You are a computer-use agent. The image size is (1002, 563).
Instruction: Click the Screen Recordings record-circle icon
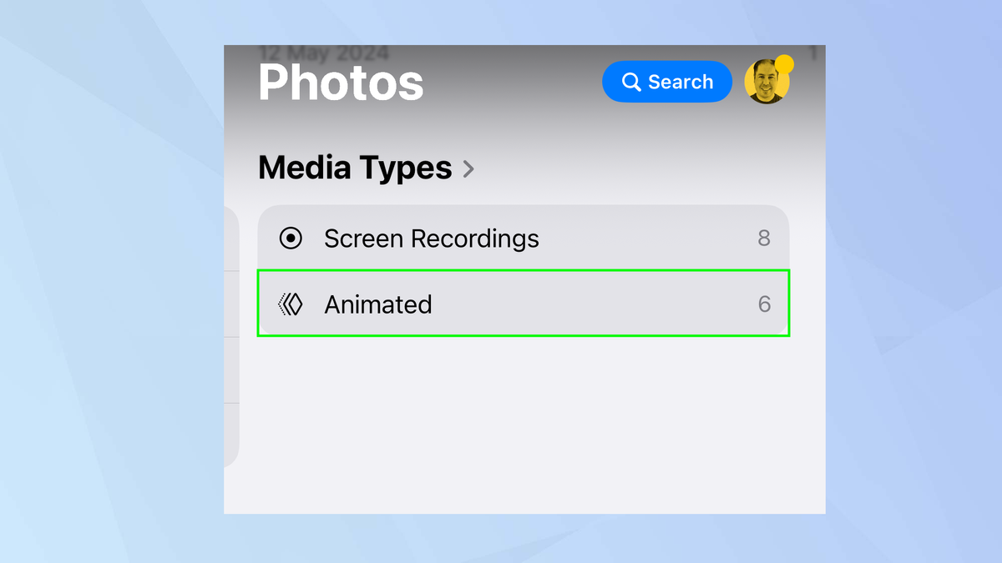[x=291, y=239]
